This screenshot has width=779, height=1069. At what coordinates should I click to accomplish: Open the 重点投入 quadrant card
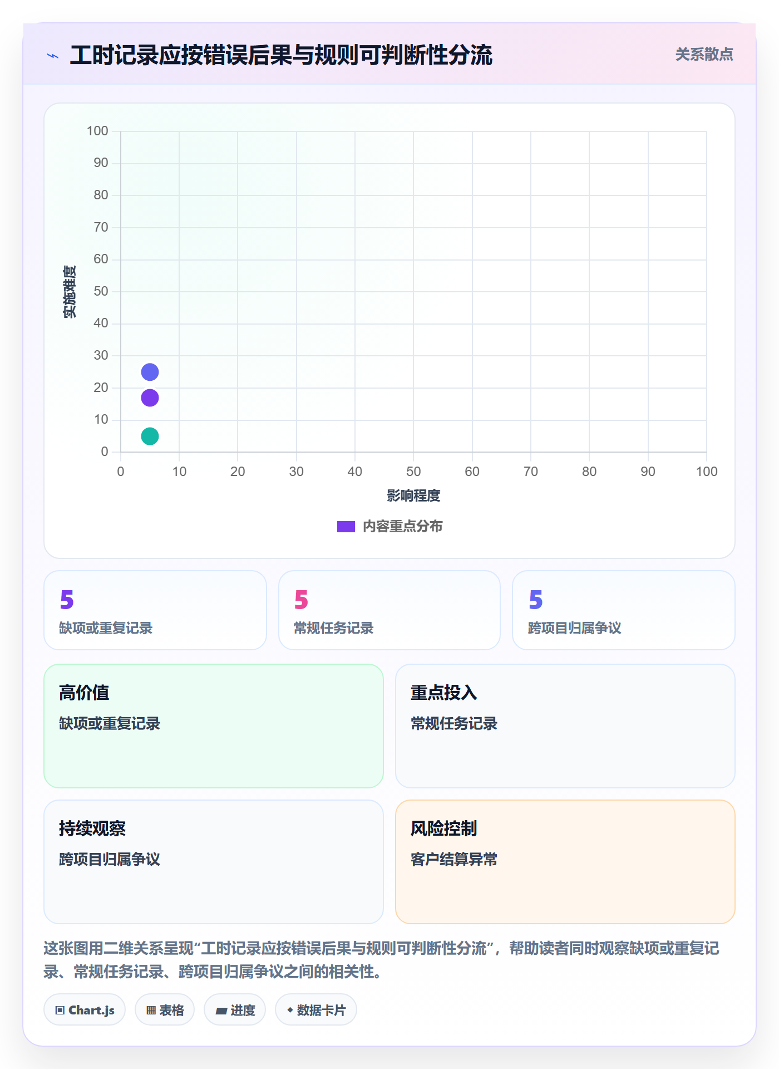point(565,725)
